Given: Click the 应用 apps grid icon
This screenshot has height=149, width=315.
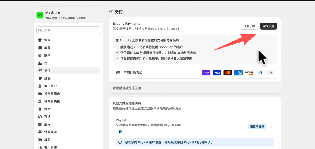Looking at the screenshot, I should [40, 124].
